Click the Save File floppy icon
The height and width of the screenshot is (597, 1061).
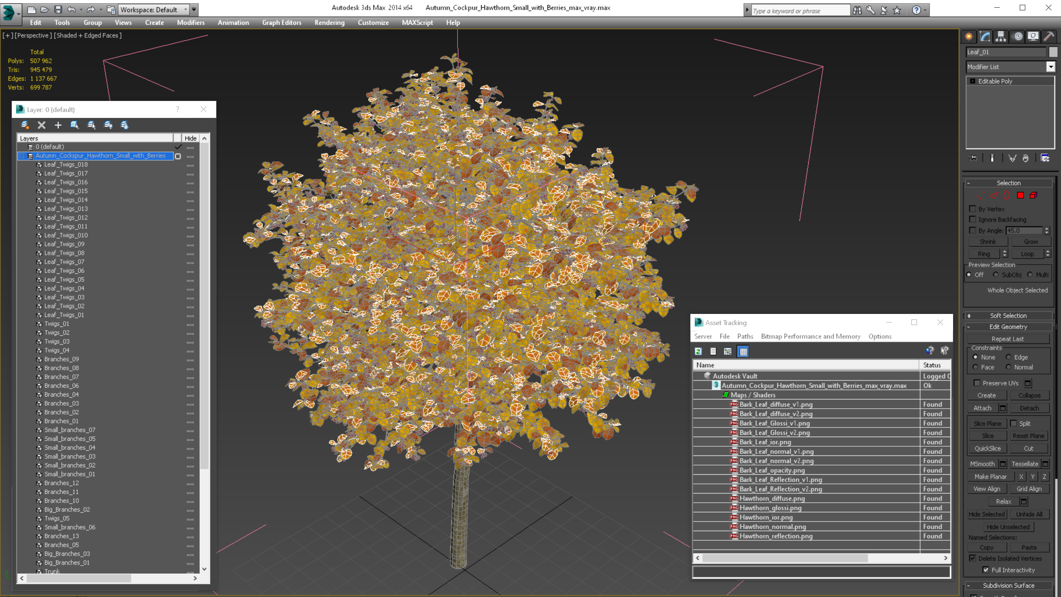58,10
